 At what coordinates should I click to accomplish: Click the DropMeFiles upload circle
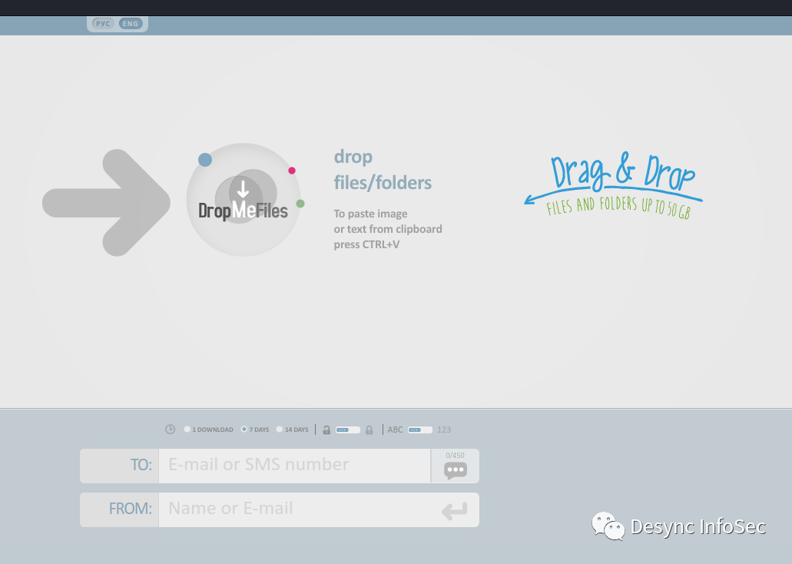click(x=244, y=200)
